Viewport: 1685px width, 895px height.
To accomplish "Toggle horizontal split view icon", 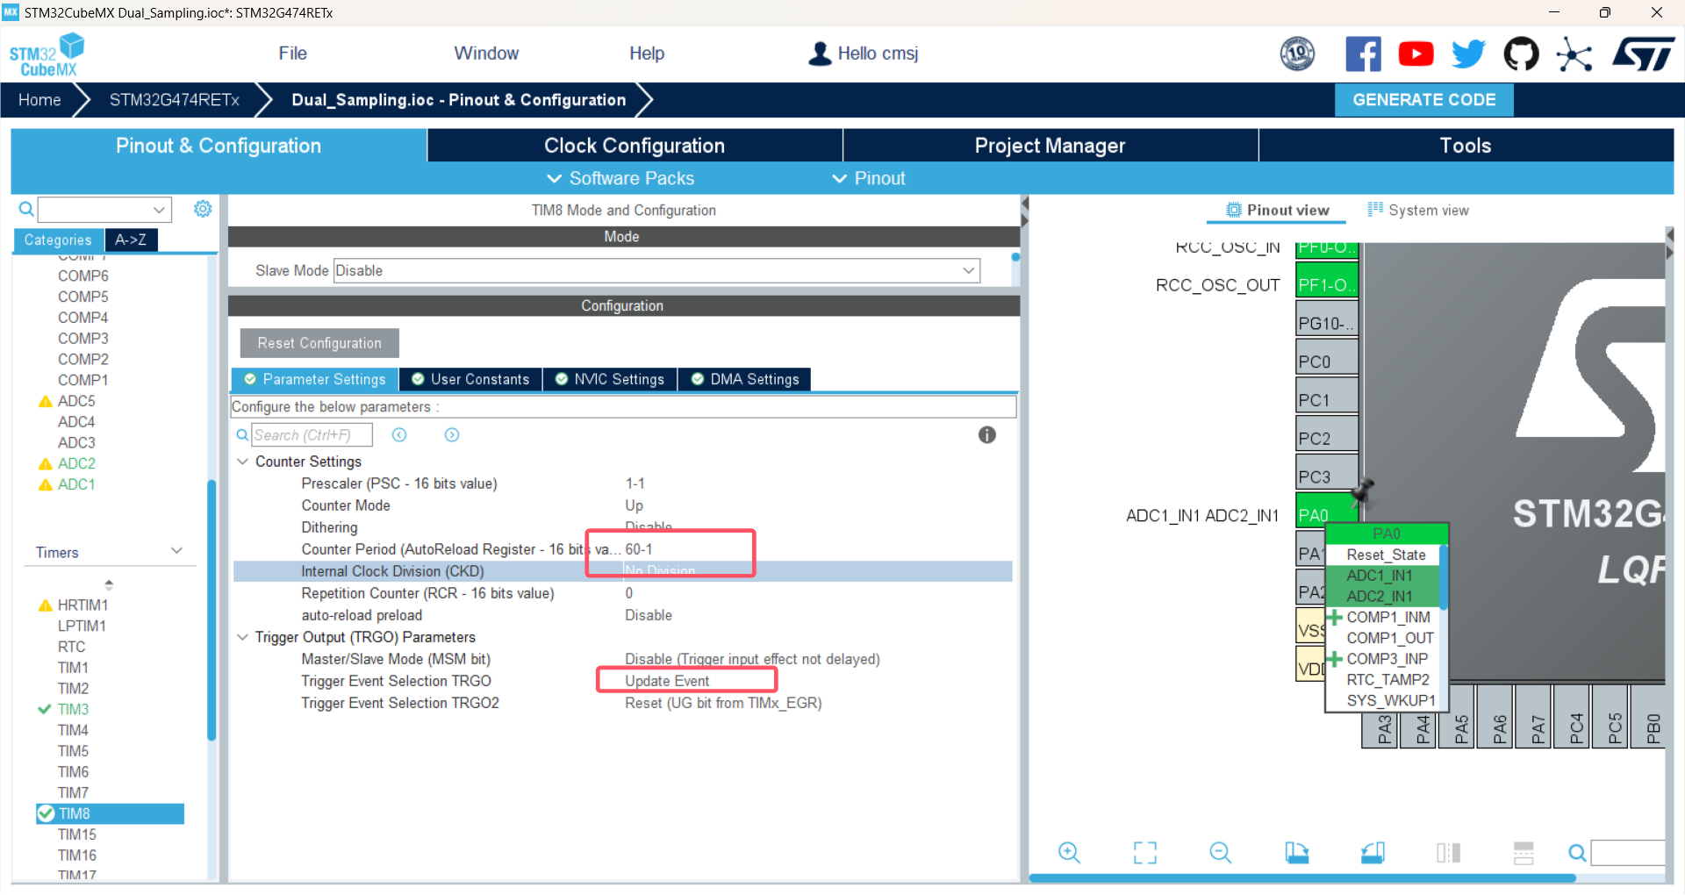I will click(x=1524, y=853).
